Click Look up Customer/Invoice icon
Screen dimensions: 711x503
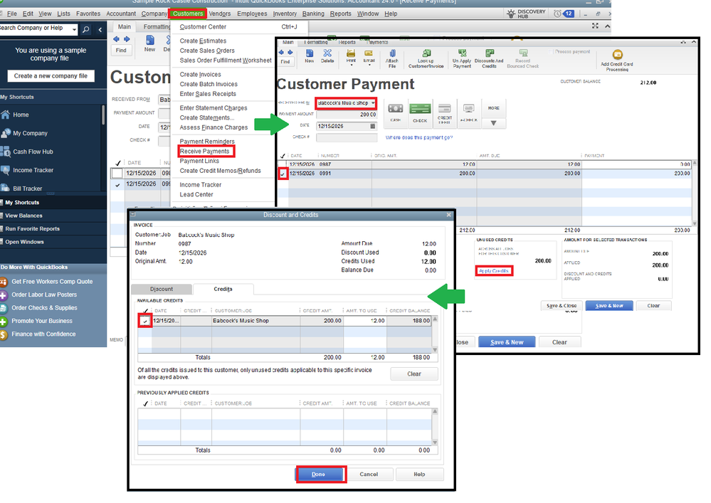click(x=426, y=59)
